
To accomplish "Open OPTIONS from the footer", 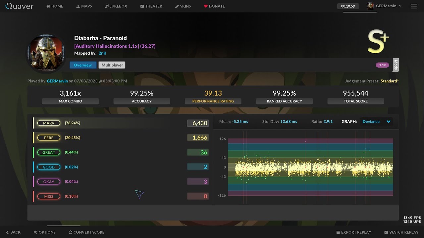I will (45, 232).
